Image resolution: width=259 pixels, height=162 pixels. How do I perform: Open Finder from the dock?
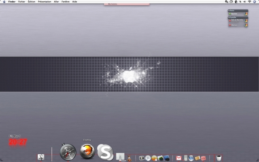coord(41,157)
